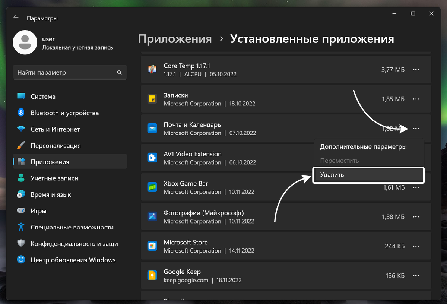
Task: Click the Записки sticky notes app icon
Action: [152, 99]
